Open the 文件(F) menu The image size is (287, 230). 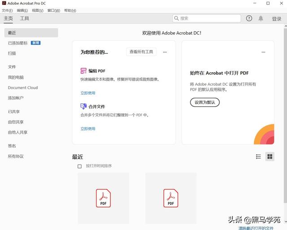click(x=7, y=10)
